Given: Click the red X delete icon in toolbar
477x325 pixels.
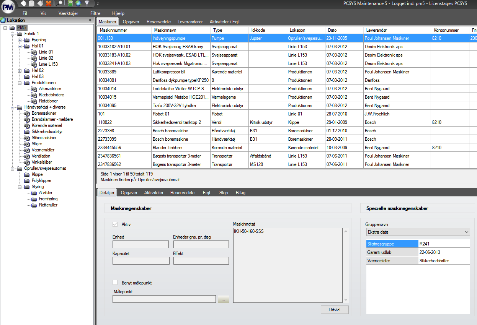Looking at the screenshot, I should (x=49, y=3).
